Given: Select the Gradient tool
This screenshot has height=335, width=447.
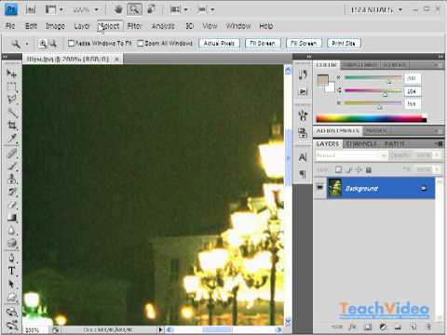Looking at the screenshot, I should click(11, 218).
